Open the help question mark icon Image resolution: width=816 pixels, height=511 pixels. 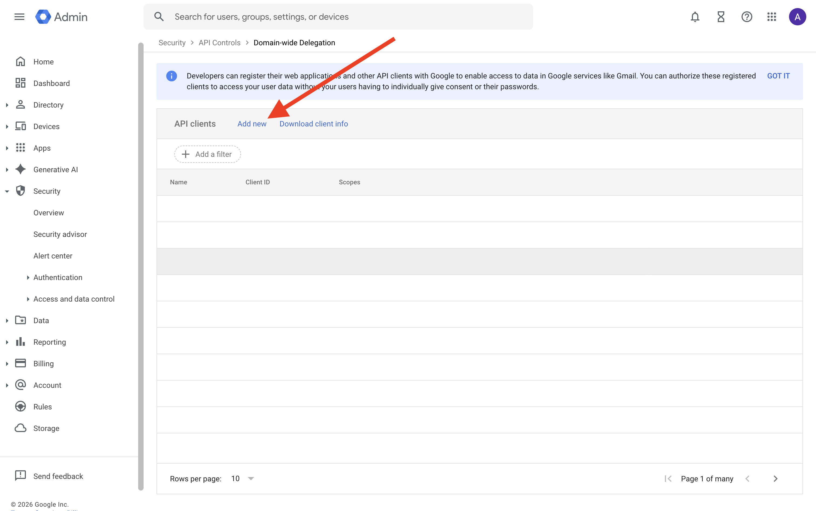click(x=747, y=17)
